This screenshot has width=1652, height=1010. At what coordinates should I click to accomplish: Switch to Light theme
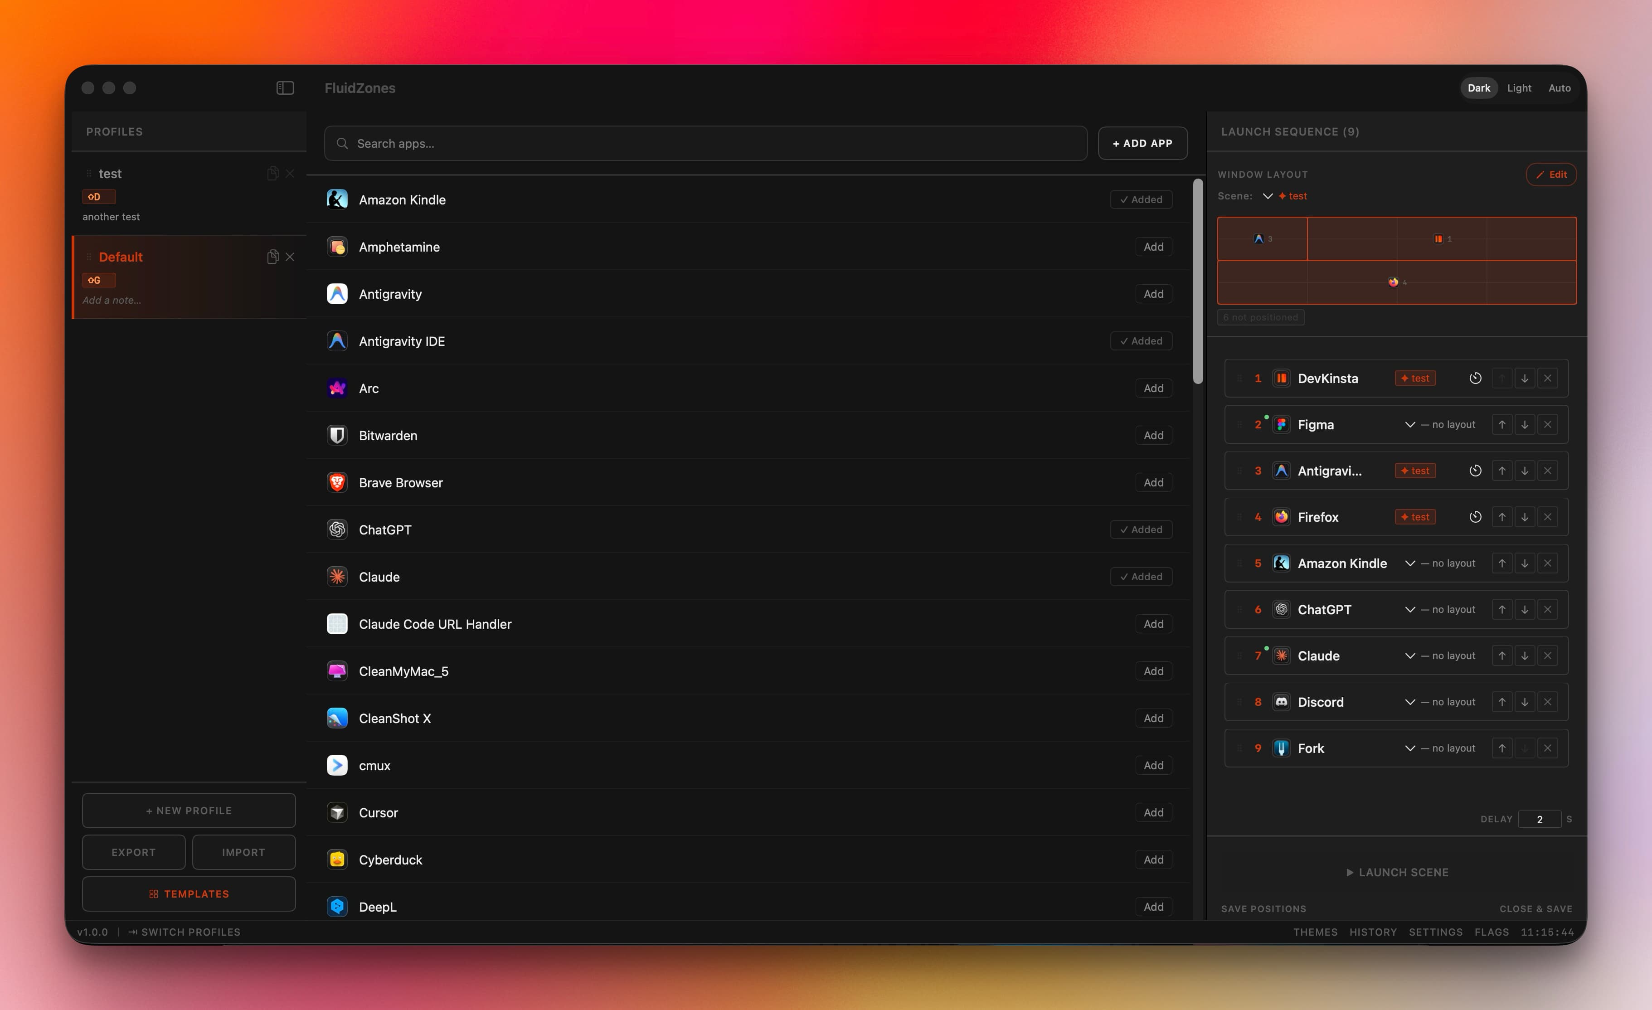click(x=1519, y=88)
